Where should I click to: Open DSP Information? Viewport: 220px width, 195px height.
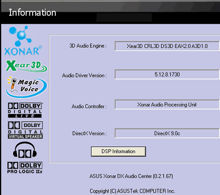[118, 151]
